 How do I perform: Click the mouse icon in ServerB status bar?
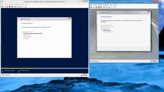coord(153,61)
